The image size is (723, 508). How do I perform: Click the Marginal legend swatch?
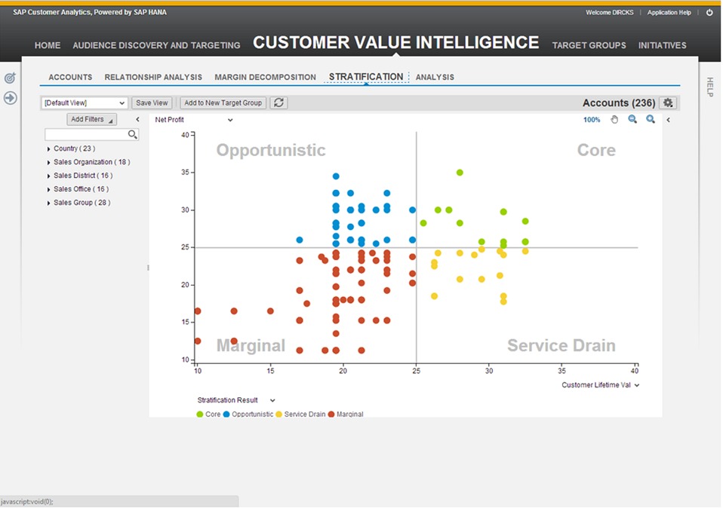coord(331,415)
